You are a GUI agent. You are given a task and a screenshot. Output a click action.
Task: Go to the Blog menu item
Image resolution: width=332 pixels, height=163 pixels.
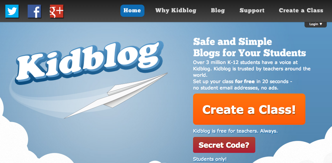pos(218,10)
